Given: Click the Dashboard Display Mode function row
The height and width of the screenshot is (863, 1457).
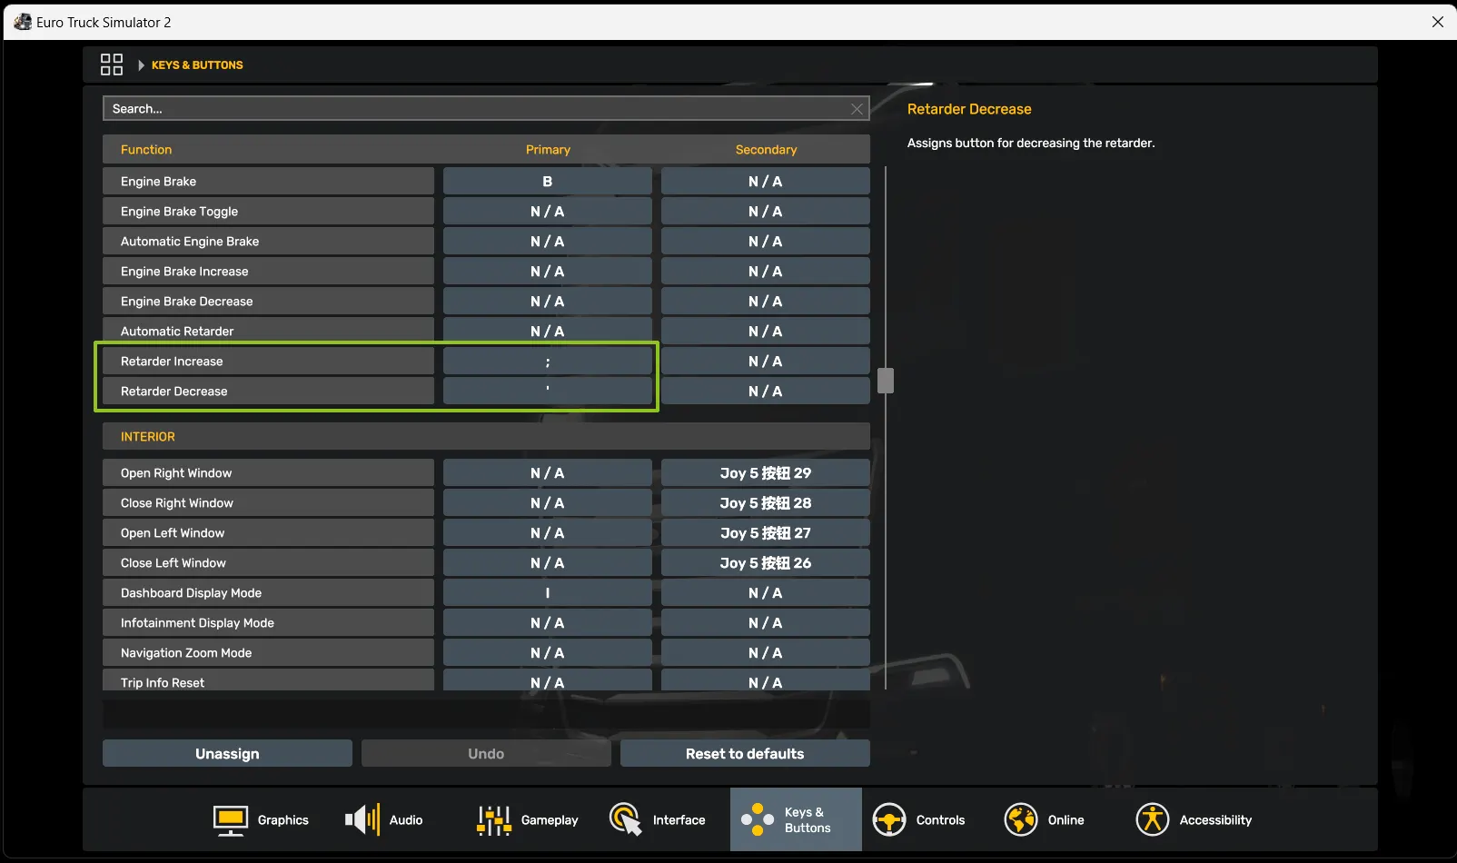Looking at the screenshot, I should 268,592.
